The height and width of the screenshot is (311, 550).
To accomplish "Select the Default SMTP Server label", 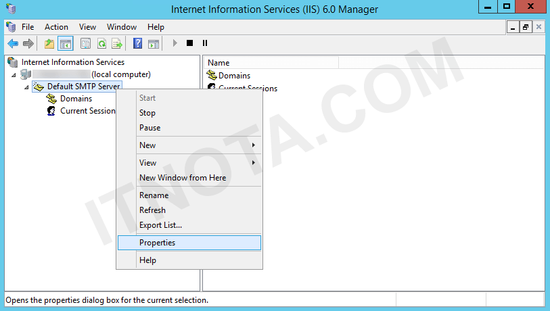I will point(83,87).
